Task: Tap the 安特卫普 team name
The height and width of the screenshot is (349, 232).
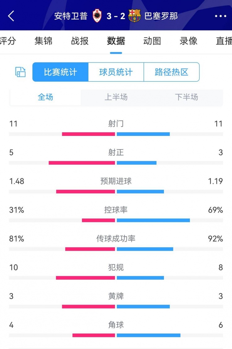Action: (x=71, y=16)
